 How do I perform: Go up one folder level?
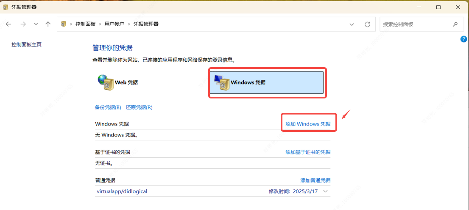pos(48,24)
